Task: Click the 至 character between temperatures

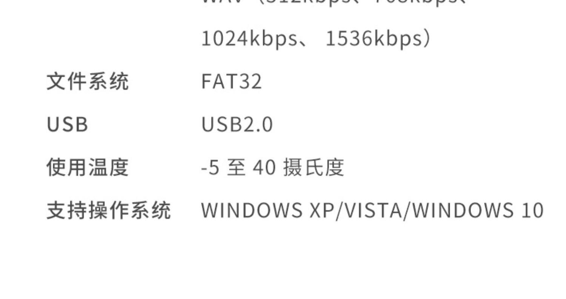Action: pos(236,167)
